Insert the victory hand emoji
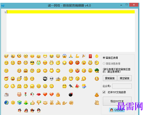 click(52, 103)
